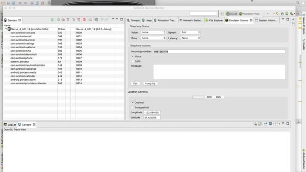Switch to the GPX location tab
The width and height of the screenshot is (306, 172).
[209, 97]
